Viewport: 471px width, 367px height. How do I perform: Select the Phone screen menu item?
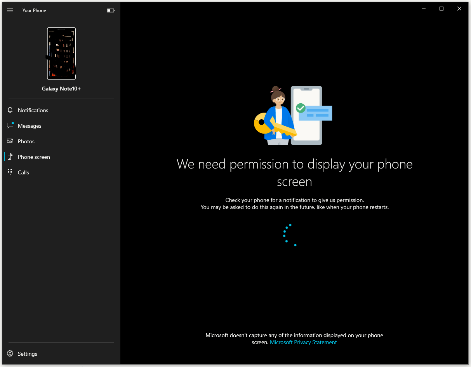[x=61, y=157]
